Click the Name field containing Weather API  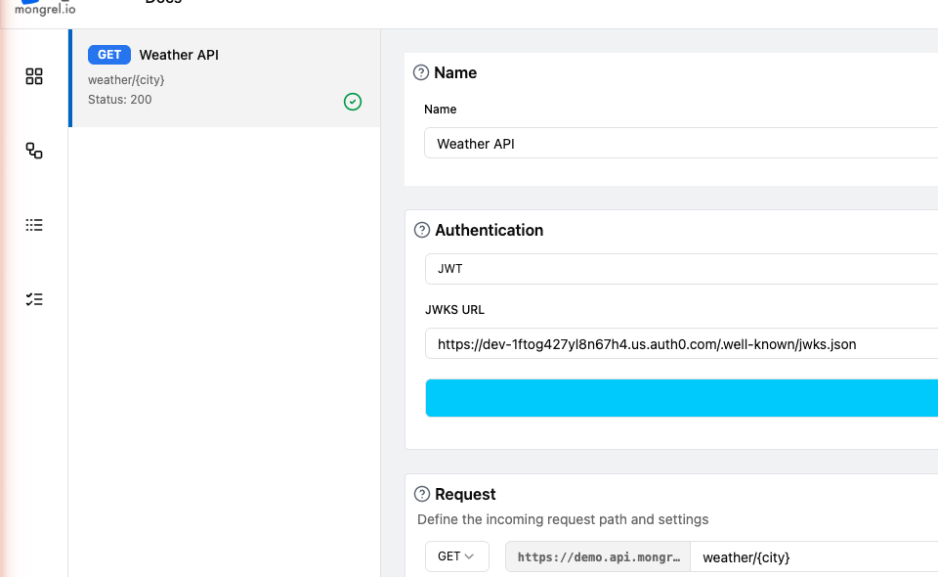[680, 144]
